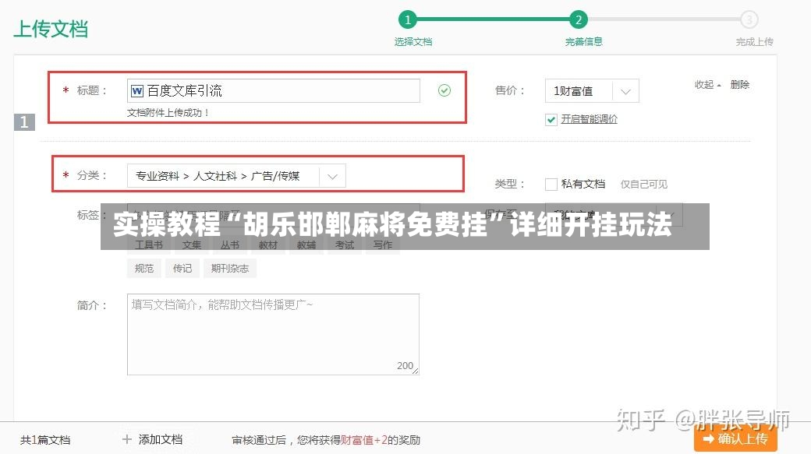Click the plus icon beside 添加文档
Screen dimensions: 811x454
(126, 439)
